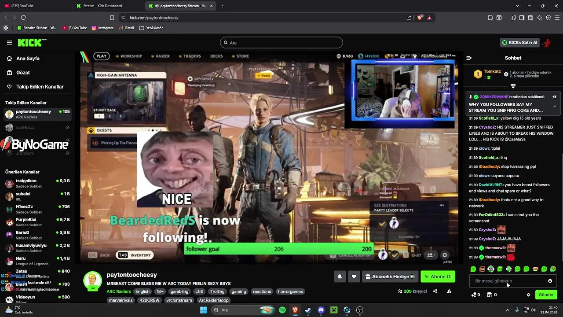Click the Kick search box
The width and height of the screenshot is (563, 317).
pos(281,43)
